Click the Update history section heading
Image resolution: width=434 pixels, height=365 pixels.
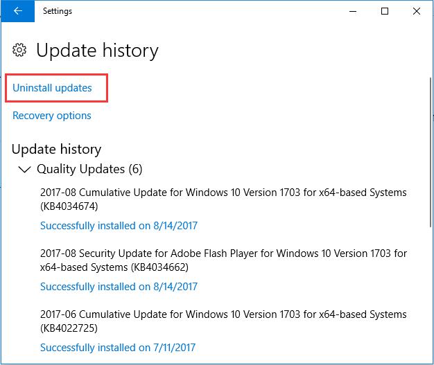(56, 150)
